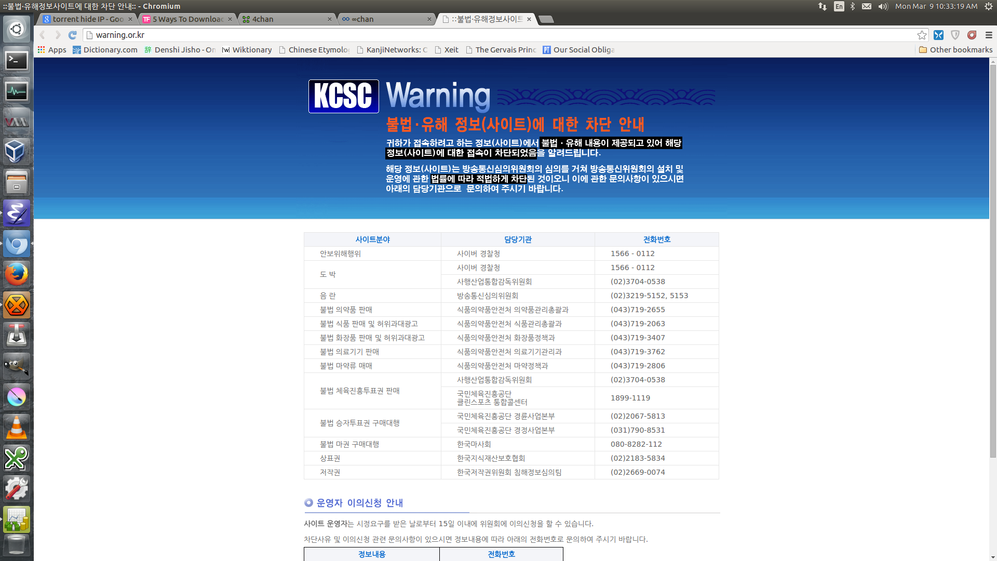This screenshot has width=997, height=561.
Task: Select phone number 1899-1119
Action: pos(630,398)
